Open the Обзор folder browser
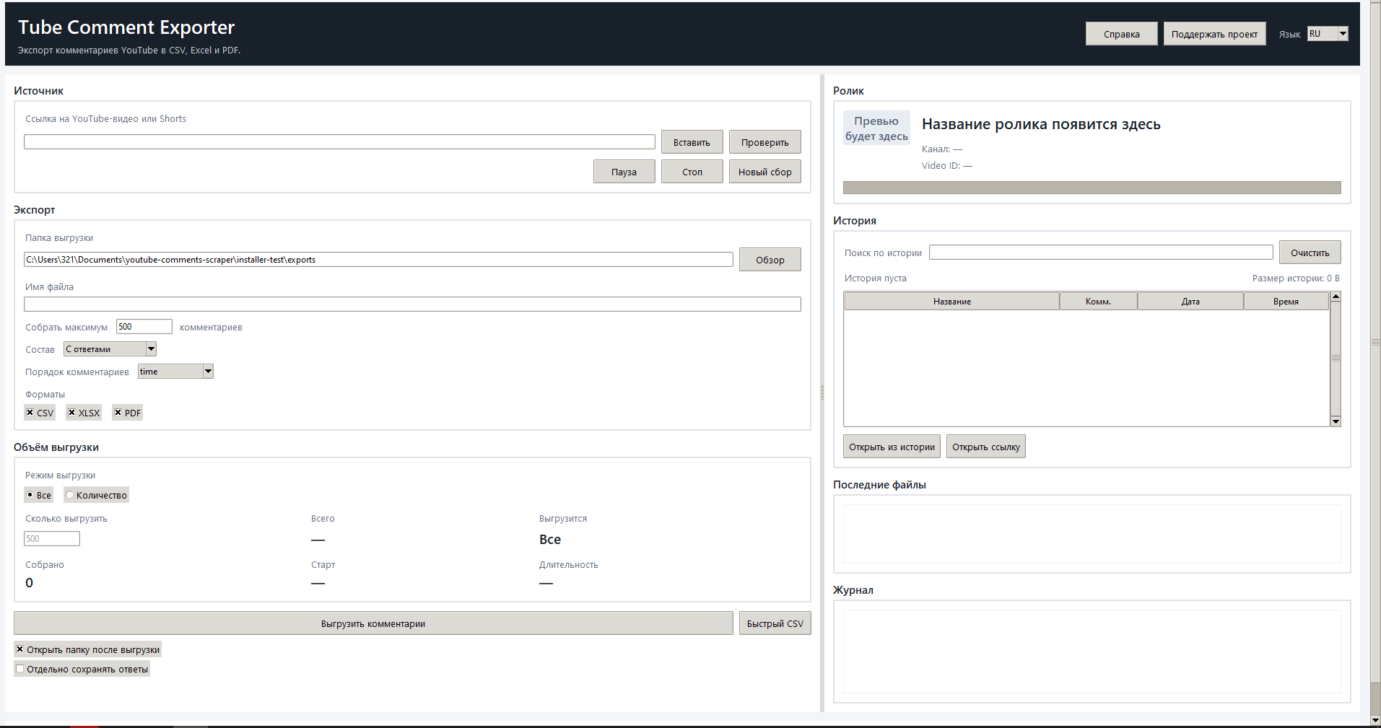The height and width of the screenshot is (728, 1381). [770, 260]
